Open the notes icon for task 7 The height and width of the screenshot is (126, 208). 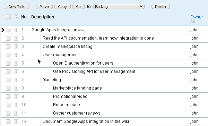click(x=16, y=80)
